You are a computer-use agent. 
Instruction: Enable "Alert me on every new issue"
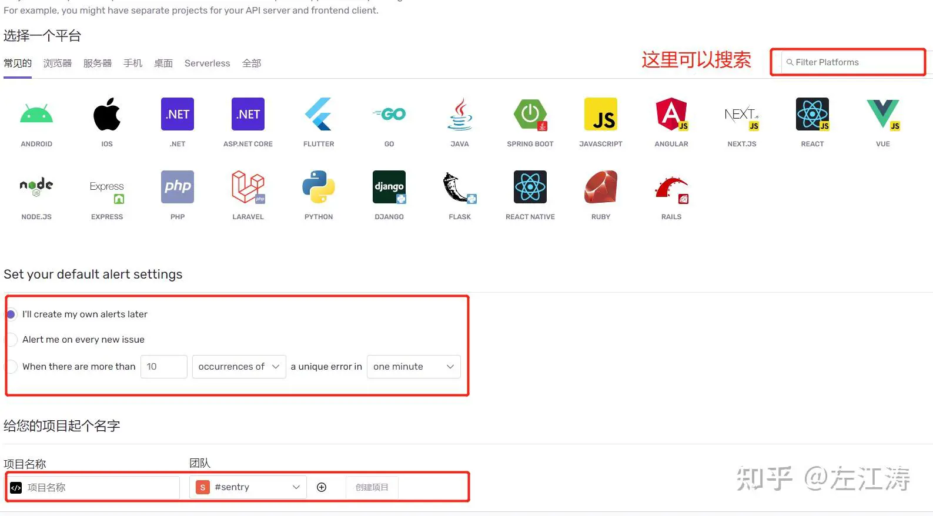[x=11, y=340]
